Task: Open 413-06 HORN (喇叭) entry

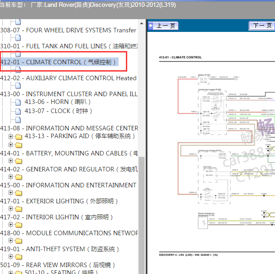Action: click(x=57, y=102)
